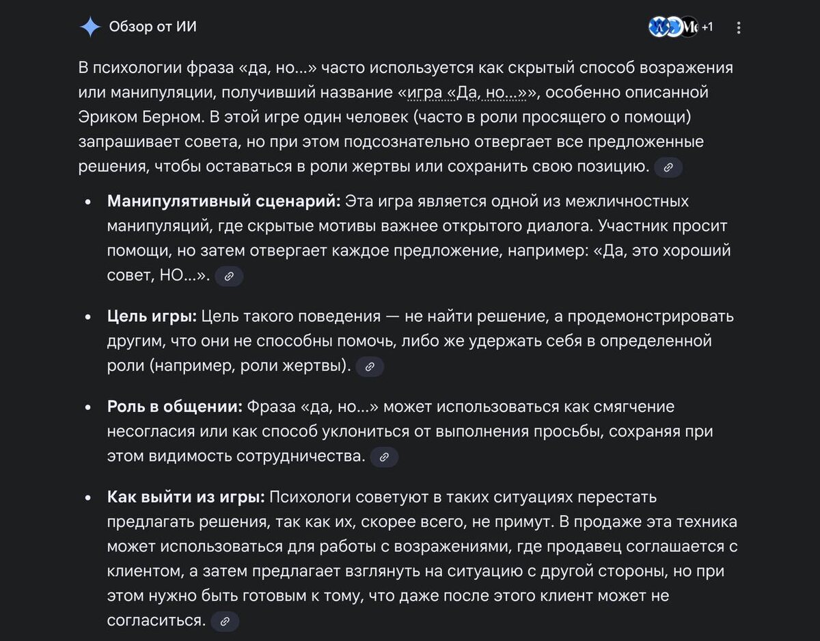Click the citation link icon after the intro paragraph
Viewport: 820px width, 641px height.
(x=668, y=167)
